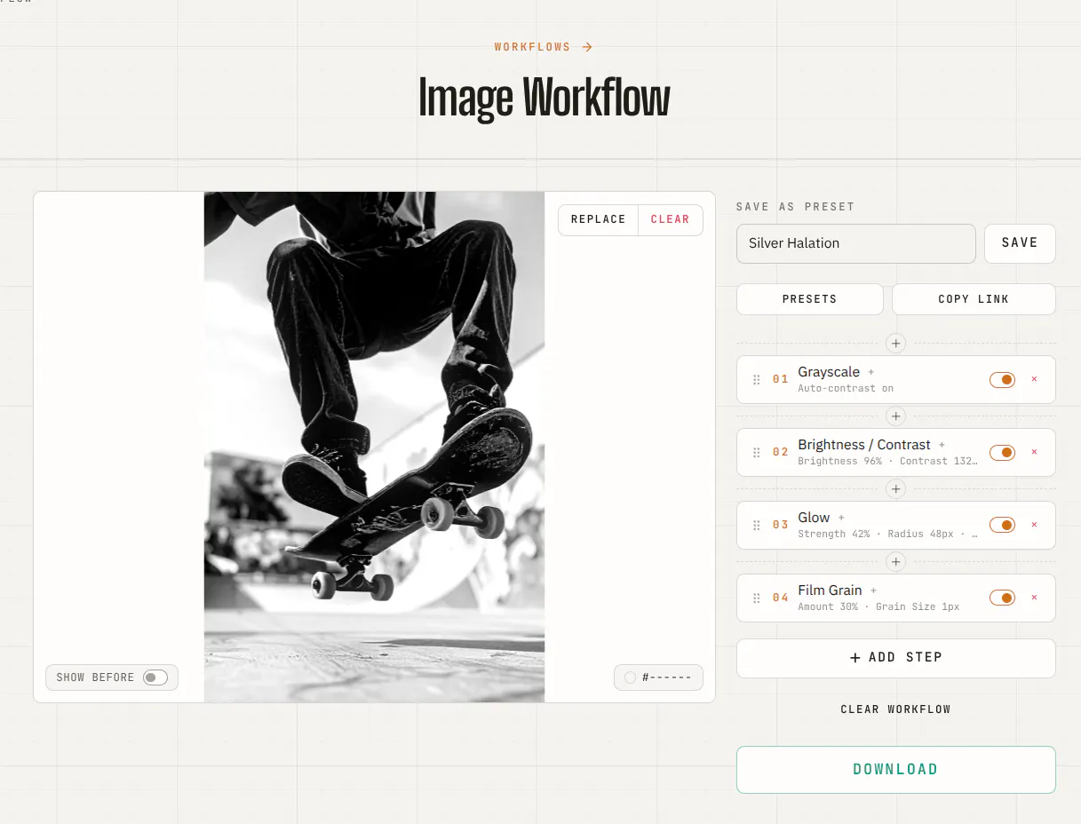Grab the drag handle of Brightness / Contrast step

[757, 453]
